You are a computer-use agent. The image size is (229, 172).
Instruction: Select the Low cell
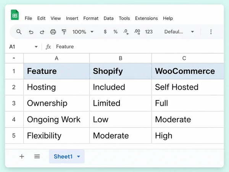(121, 119)
